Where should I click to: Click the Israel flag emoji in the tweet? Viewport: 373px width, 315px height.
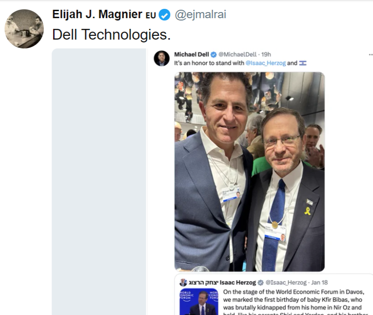point(303,63)
